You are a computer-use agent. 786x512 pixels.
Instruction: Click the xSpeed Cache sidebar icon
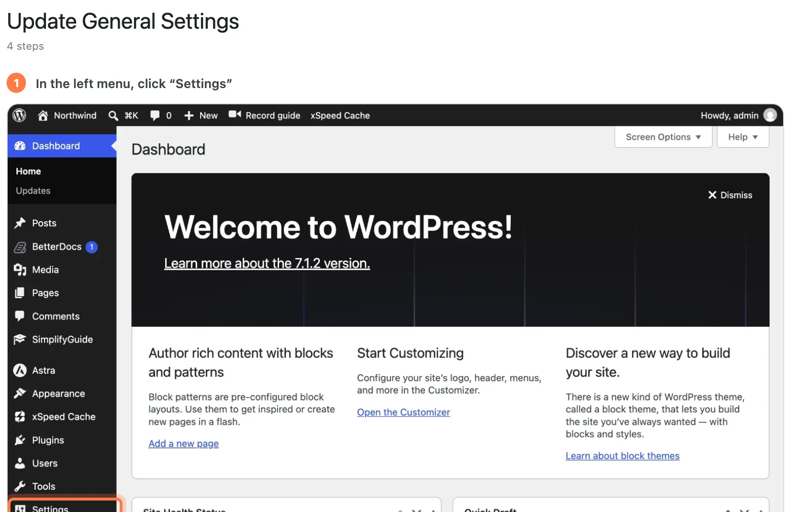[20, 417]
